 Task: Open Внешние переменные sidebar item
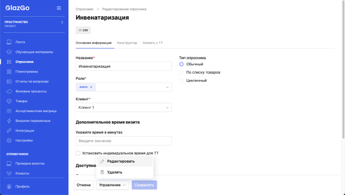tap(33, 120)
